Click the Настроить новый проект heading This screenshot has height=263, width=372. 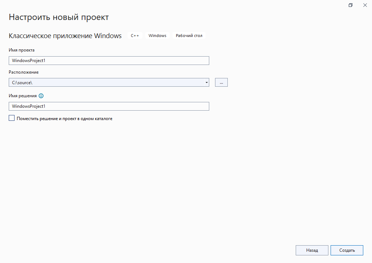pyautogui.click(x=58, y=17)
